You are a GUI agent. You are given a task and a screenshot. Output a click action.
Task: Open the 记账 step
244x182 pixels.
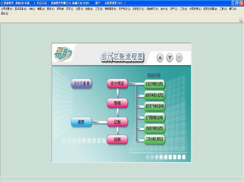118,122
